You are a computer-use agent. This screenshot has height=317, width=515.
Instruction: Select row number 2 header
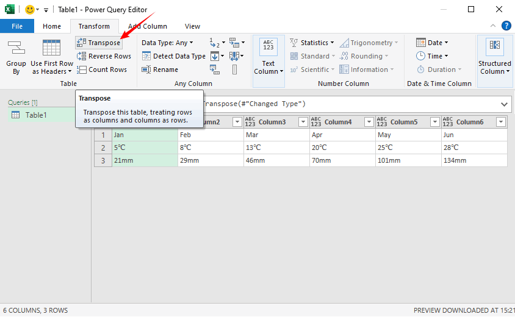(x=103, y=148)
